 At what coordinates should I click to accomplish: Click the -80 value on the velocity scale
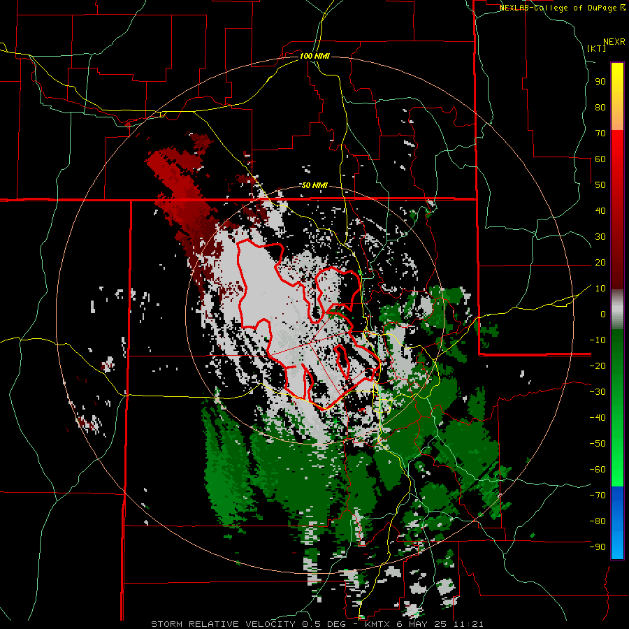598,521
